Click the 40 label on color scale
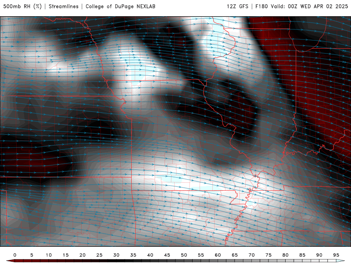351x263 pixels. [150, 255]
